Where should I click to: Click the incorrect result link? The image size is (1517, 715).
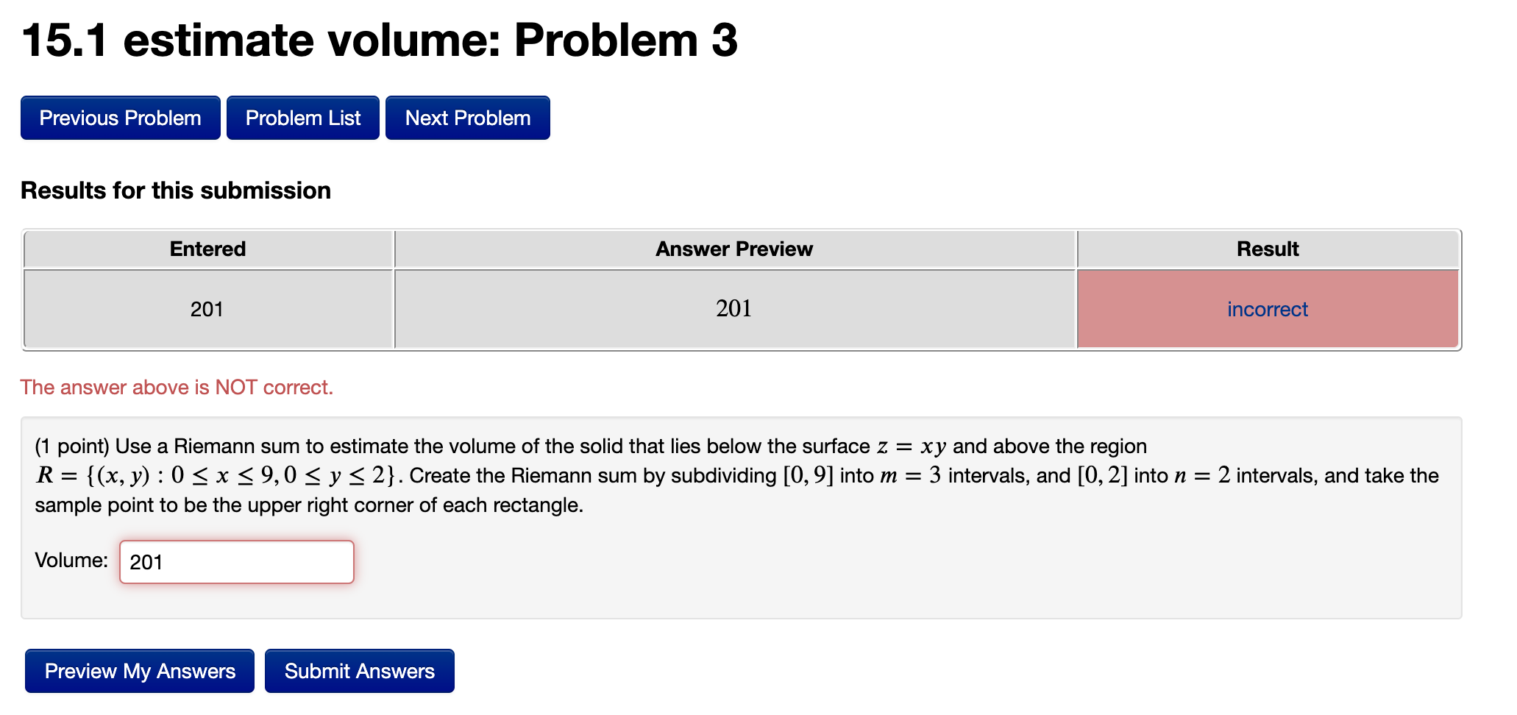1267,309
